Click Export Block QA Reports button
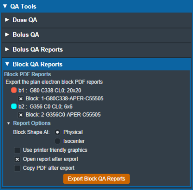The width and height of the screenshot is (193, 190). (96, 179)
